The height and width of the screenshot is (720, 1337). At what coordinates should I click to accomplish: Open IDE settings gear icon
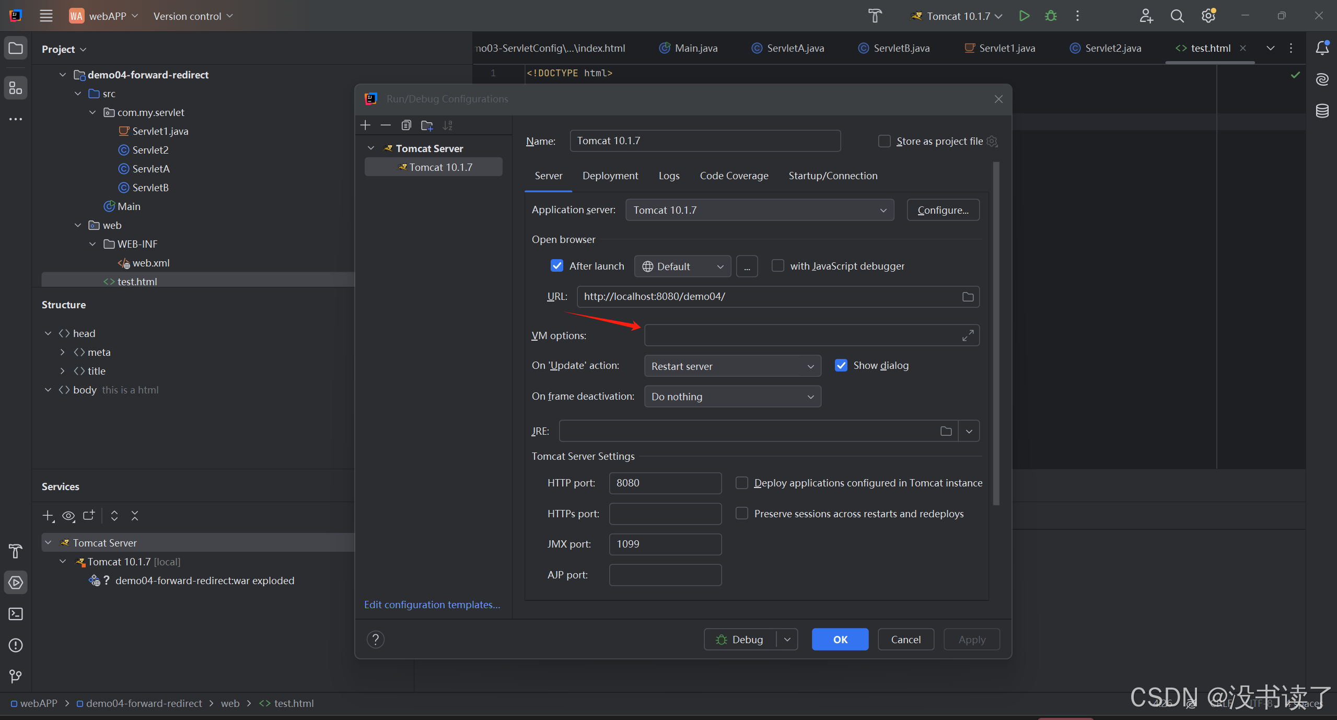click(1208, 16)
